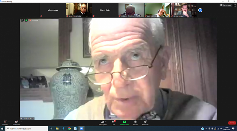Open Windows notification center
The width and height of the screenshot is (237, 131).
(x=233, y=128)
